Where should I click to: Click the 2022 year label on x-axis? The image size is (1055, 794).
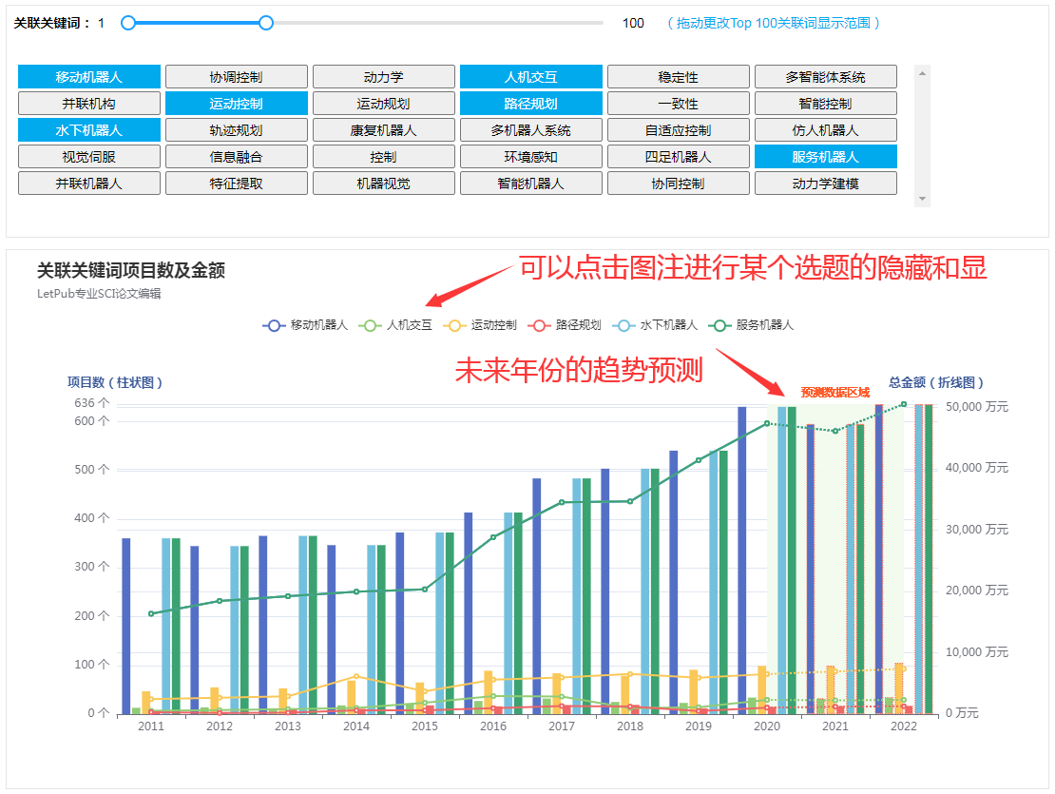[904, 725]
